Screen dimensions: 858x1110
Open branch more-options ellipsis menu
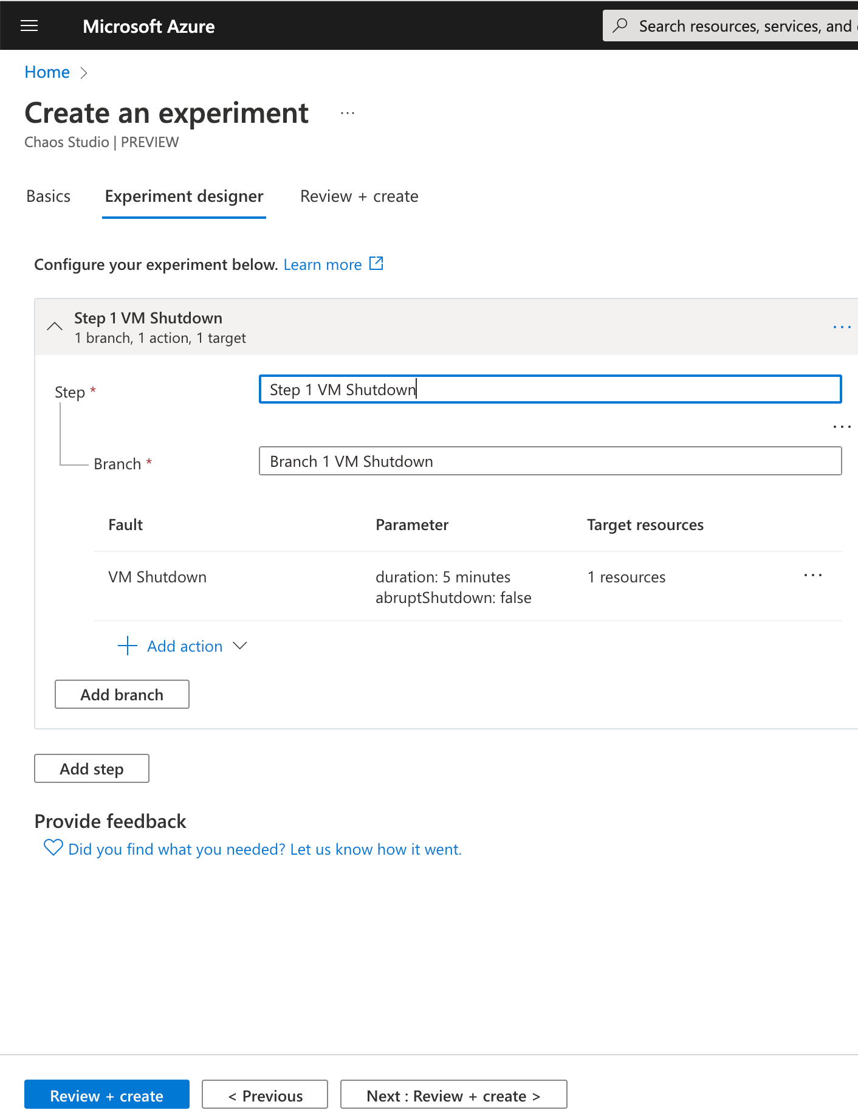pyautogui.click(x=842, y=427)
